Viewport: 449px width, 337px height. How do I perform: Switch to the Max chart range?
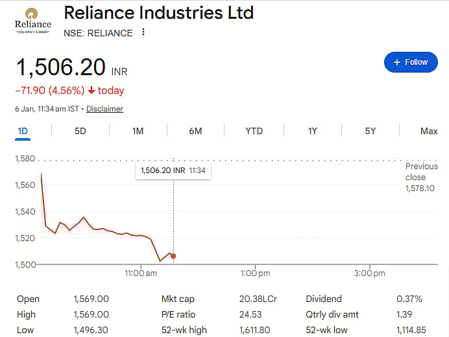(428, 131)
